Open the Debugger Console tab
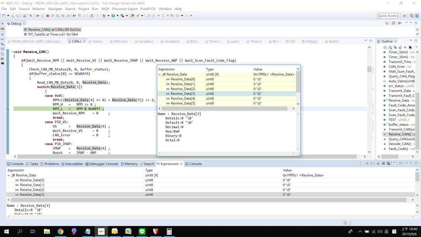 pyautogui.click(x=102, y=164)
